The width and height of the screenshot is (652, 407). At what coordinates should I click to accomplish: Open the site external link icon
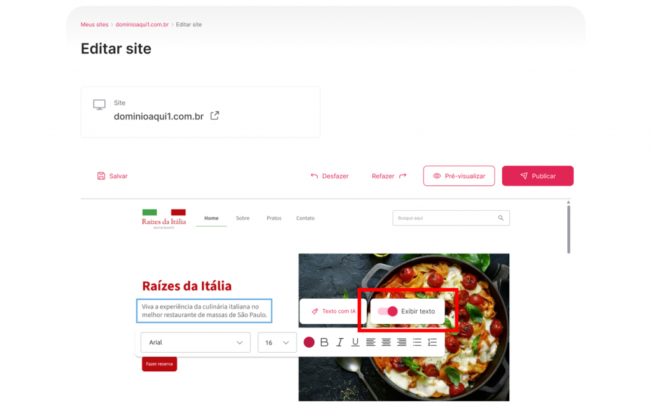pos(215,116)
